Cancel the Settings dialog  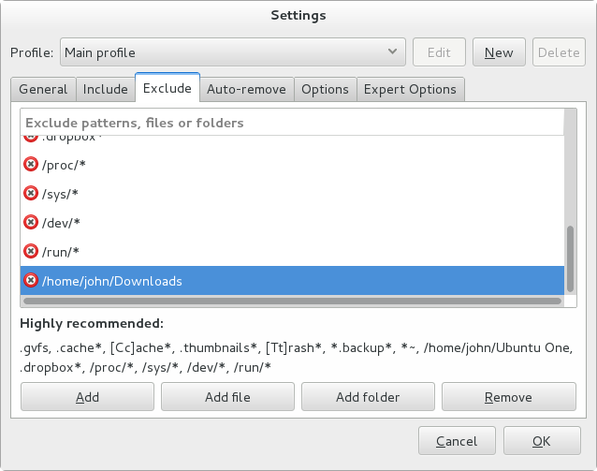point(456,441)
